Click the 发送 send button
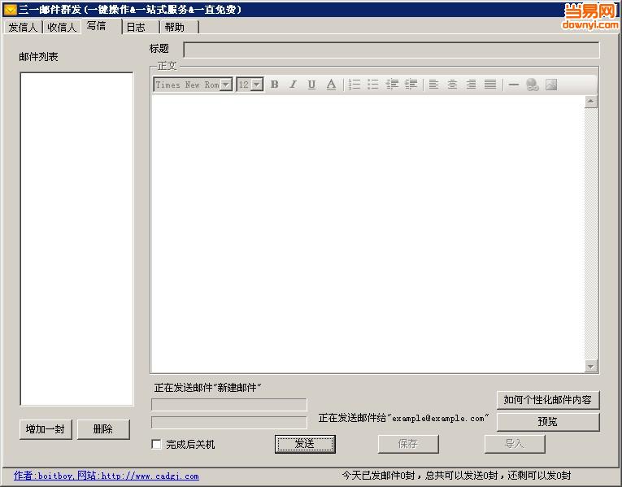 305,444
